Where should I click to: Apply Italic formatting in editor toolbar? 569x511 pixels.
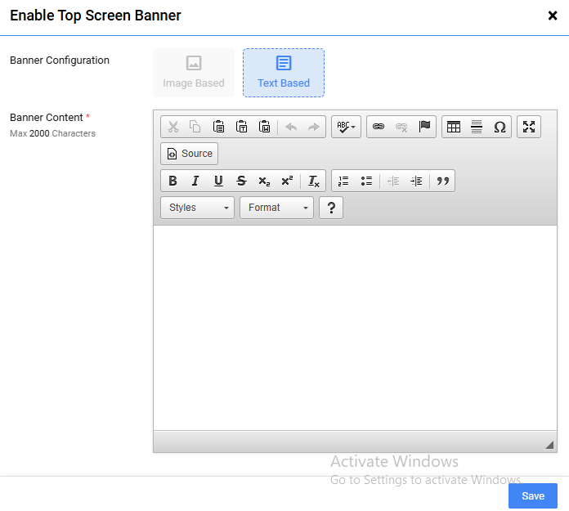click(x=195, y=182)
